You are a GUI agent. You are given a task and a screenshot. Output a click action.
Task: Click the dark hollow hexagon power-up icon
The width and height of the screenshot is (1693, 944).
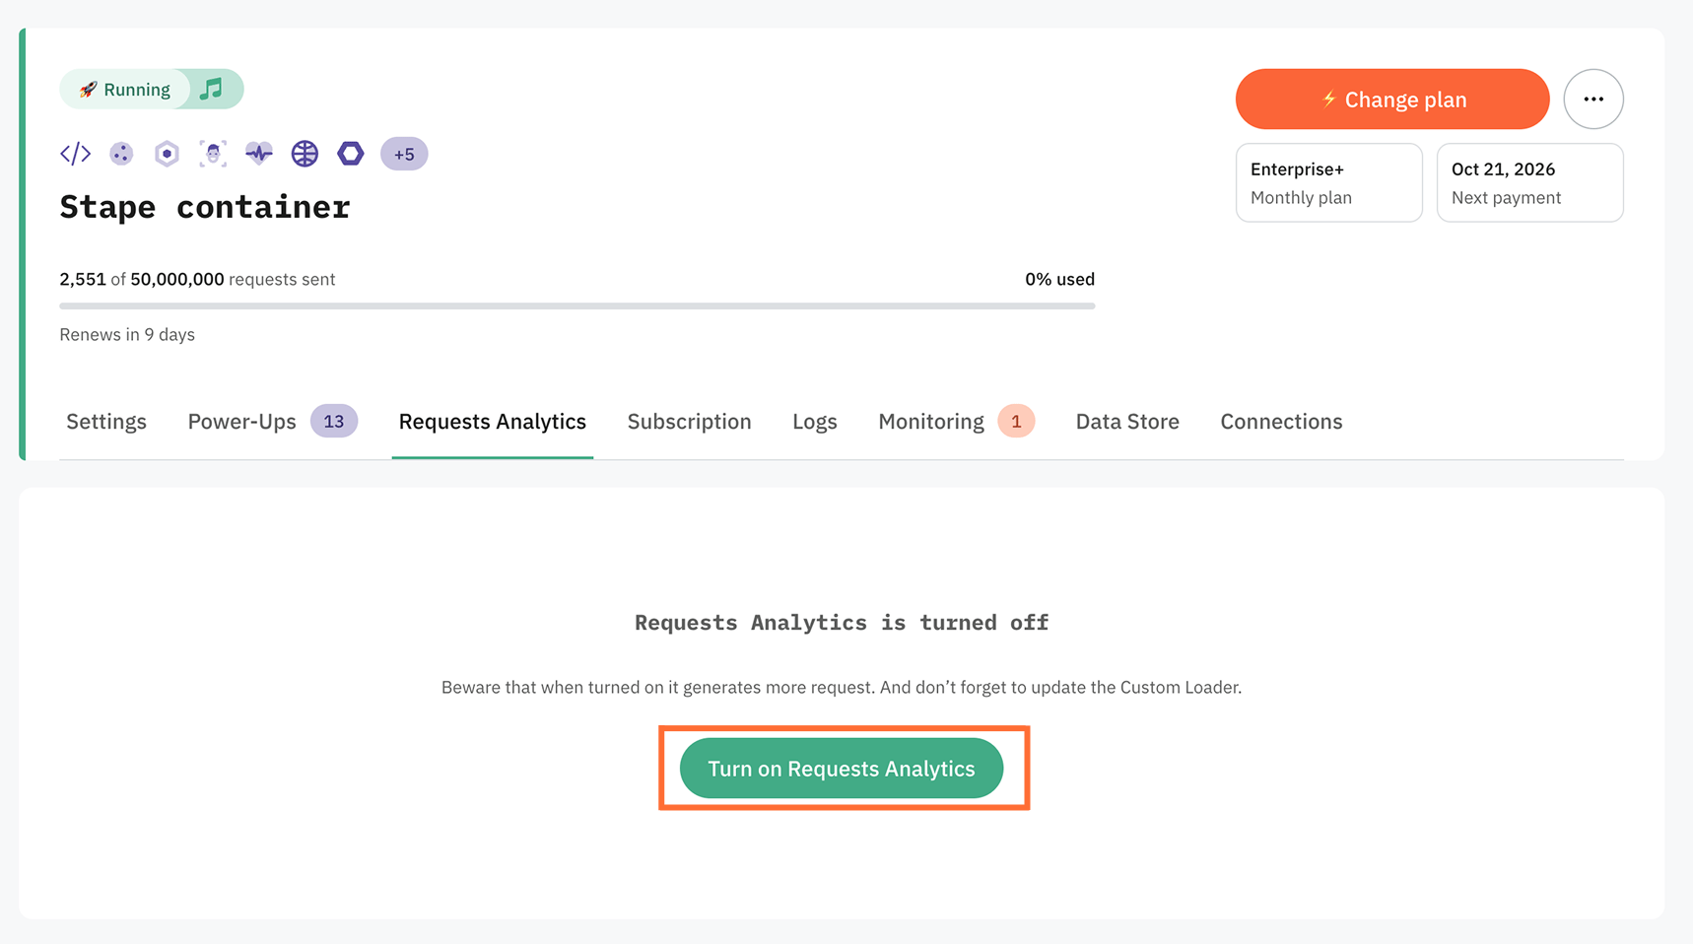pyautogui.click(x=351, y=154)
